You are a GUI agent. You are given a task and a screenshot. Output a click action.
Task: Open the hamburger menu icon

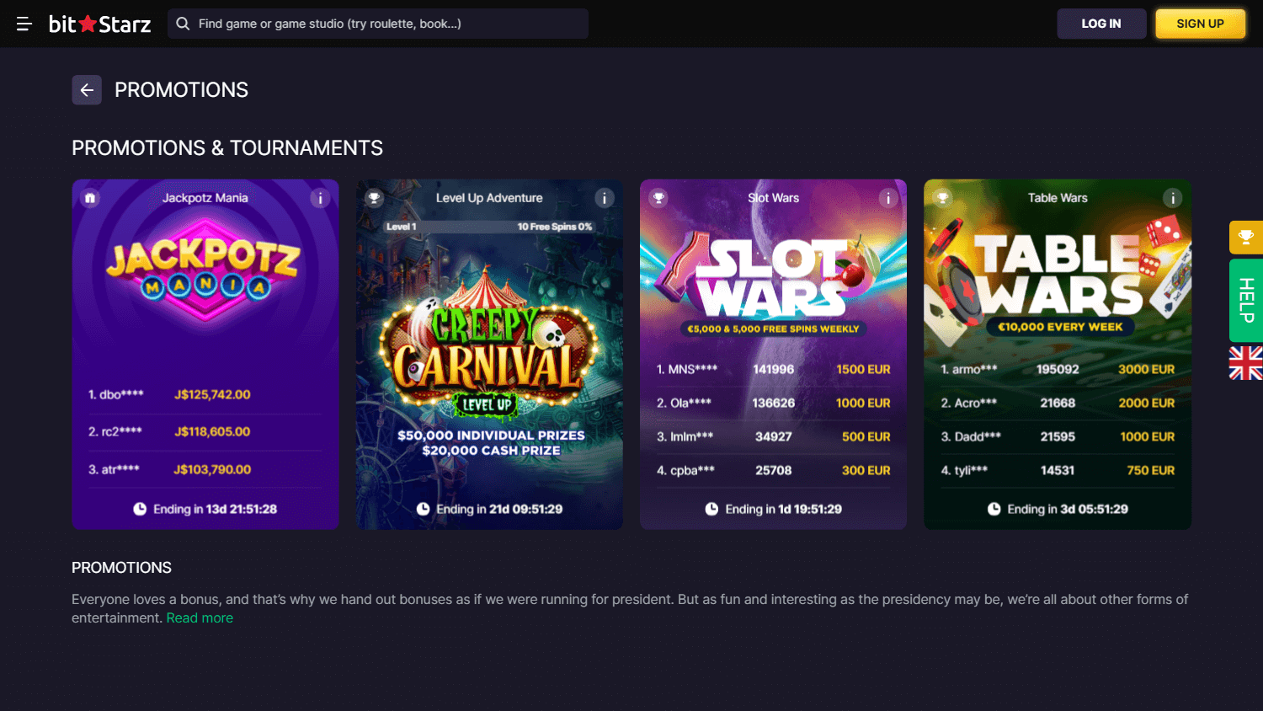coord(24,24)
